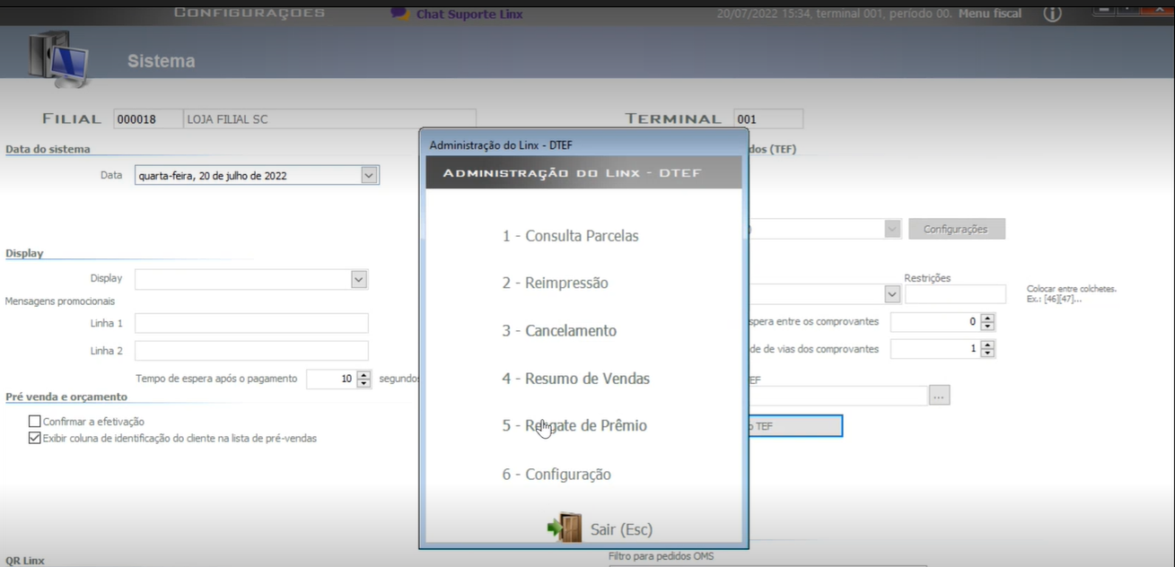Select 3 - Cancelamento
Viewport: 1175px width, 567px height.
tap(559, 331)
